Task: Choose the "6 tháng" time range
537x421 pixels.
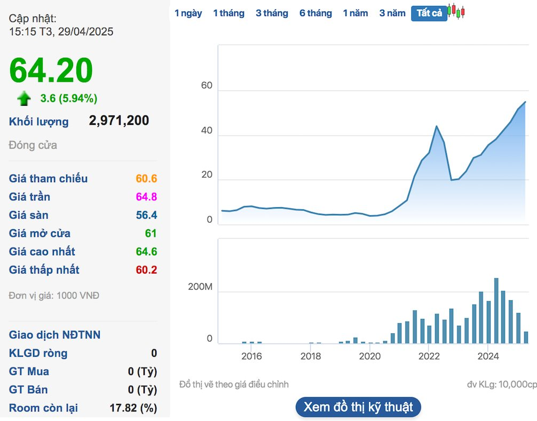Action: [315, 13]
